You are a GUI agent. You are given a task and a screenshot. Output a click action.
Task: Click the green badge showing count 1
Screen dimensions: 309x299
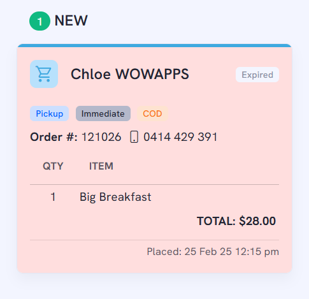point(40,21)
